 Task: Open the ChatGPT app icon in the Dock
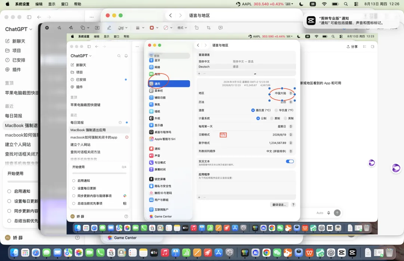331,253
